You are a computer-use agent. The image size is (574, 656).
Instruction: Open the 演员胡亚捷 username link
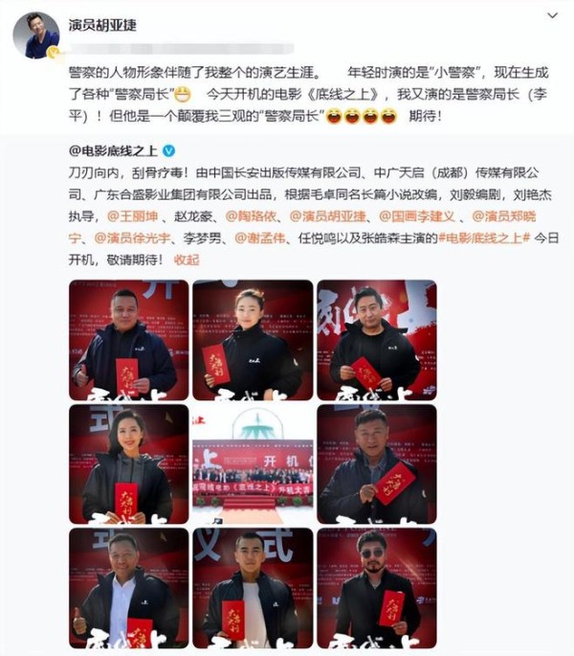(x=102, y=25)
